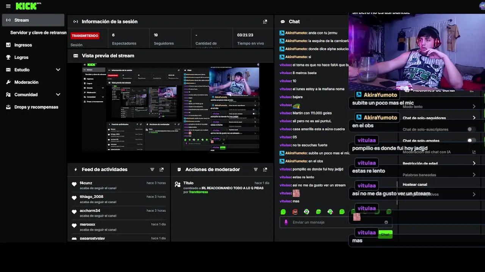Open the hamburger menu beside Kick logo
The width and height of the screenshot is (485, 272).
click(x=8, y=6)
